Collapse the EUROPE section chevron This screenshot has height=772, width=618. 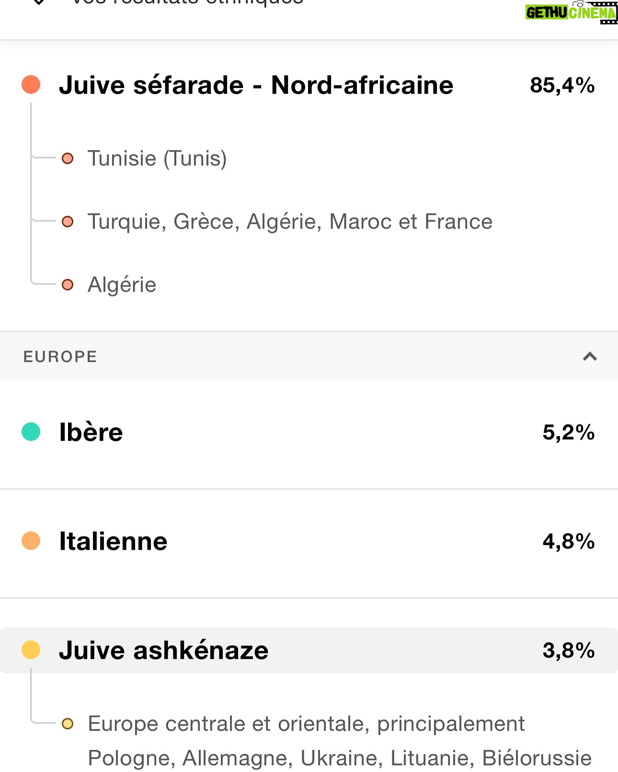pos(590,356)
